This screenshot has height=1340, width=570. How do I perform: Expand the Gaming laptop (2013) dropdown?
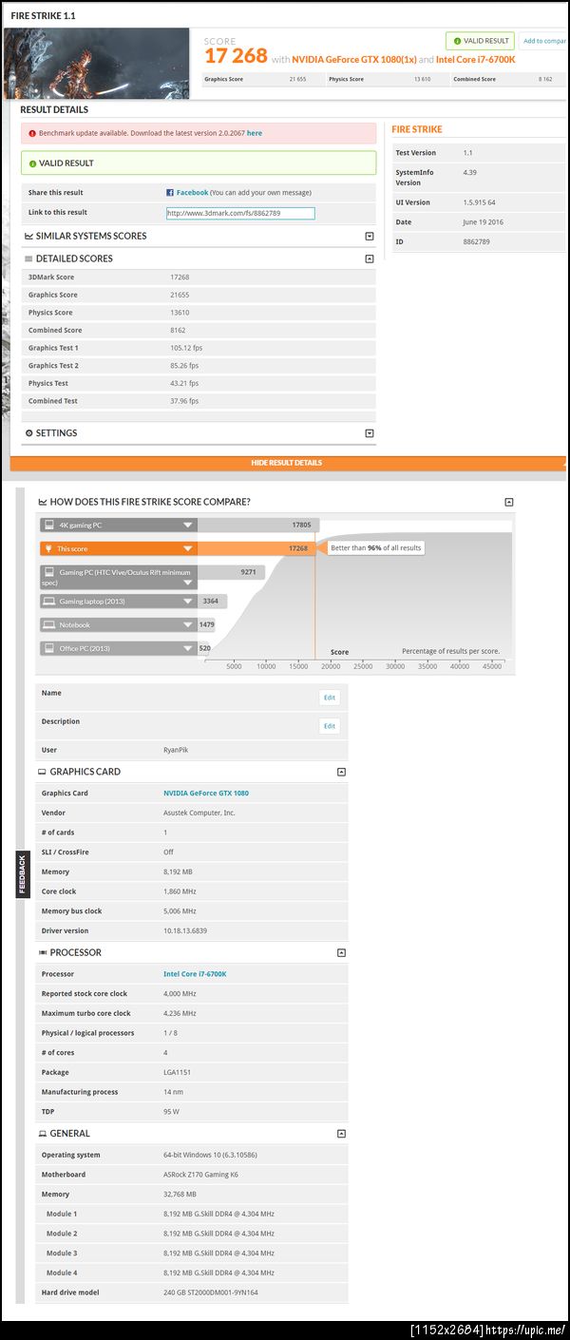188,602
